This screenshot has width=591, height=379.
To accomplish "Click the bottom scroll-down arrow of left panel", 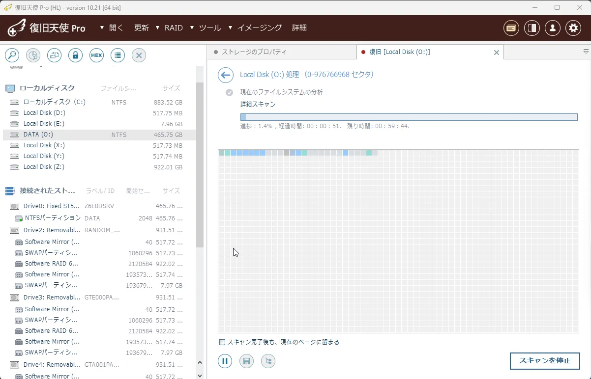I will [x=200, y=375].
